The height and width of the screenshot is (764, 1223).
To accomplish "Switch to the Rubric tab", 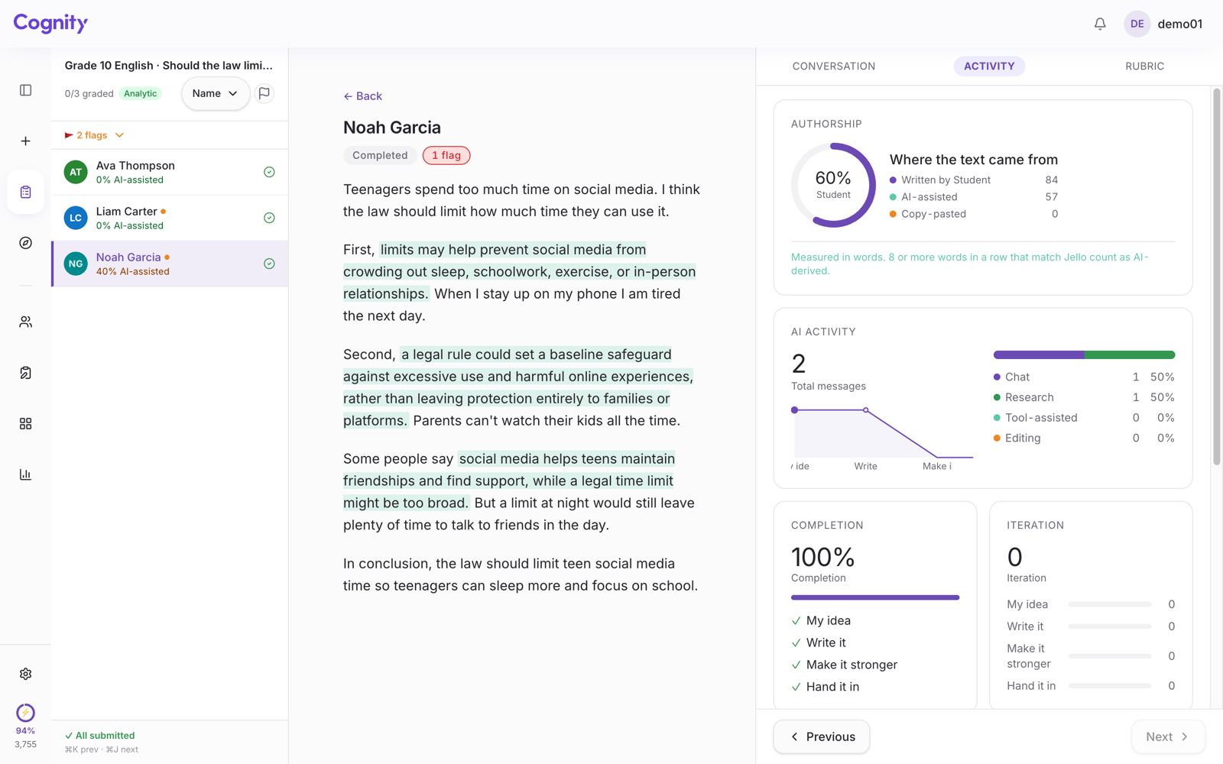I will tap(1144, 66).
